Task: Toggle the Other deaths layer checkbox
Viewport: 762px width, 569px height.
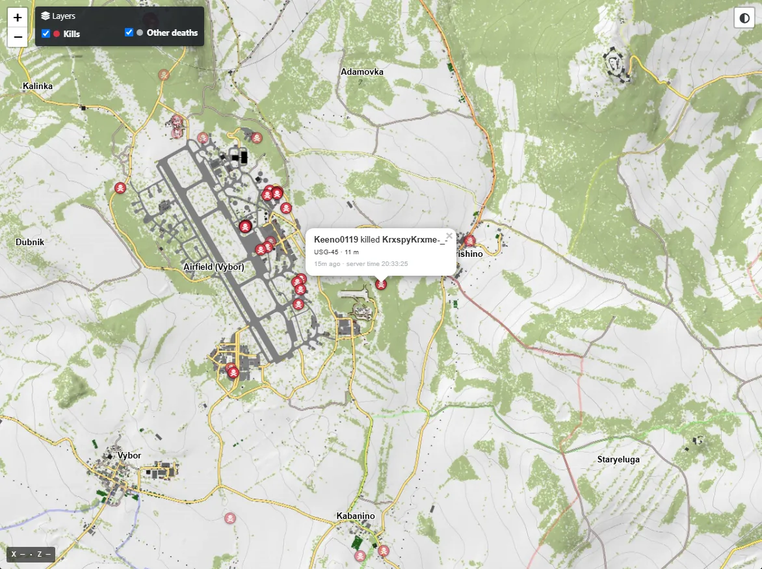Action: pos(129,32)
